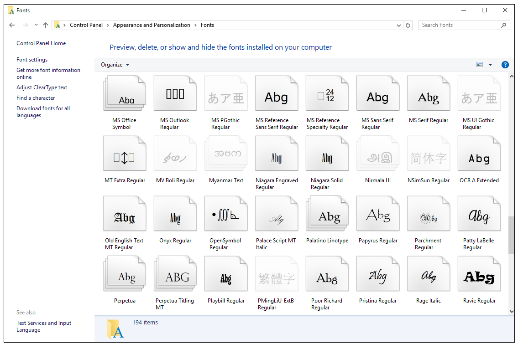The height and width of the screenshot is (349, 518).
Task: Open the OCR A Extended font icon
Action: click(x=479, y=157)
